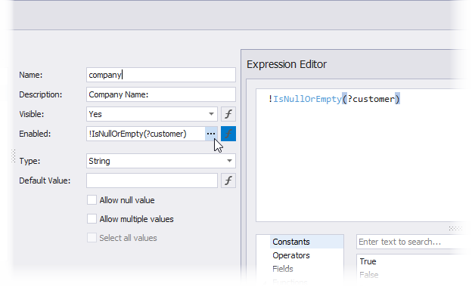Click ?customer in the expression code
This screenshot has height=287, width=472.
click(371, 99)
